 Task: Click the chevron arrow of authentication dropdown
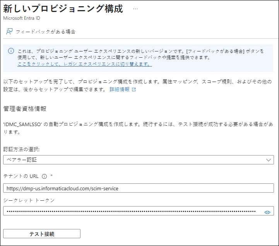click(x=268, y=160)
